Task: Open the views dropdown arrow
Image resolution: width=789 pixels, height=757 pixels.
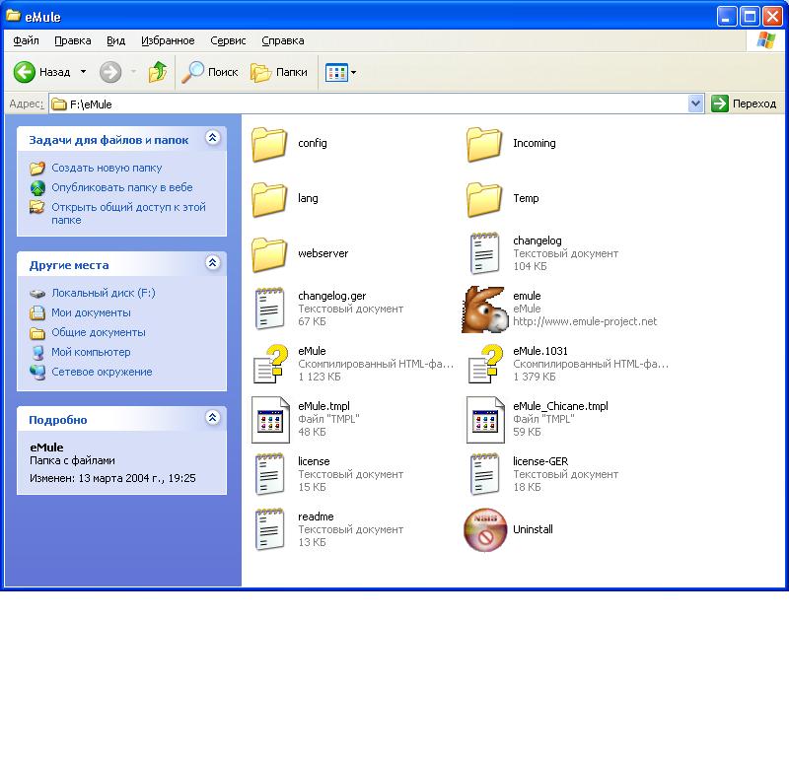Action: (353, 72)
